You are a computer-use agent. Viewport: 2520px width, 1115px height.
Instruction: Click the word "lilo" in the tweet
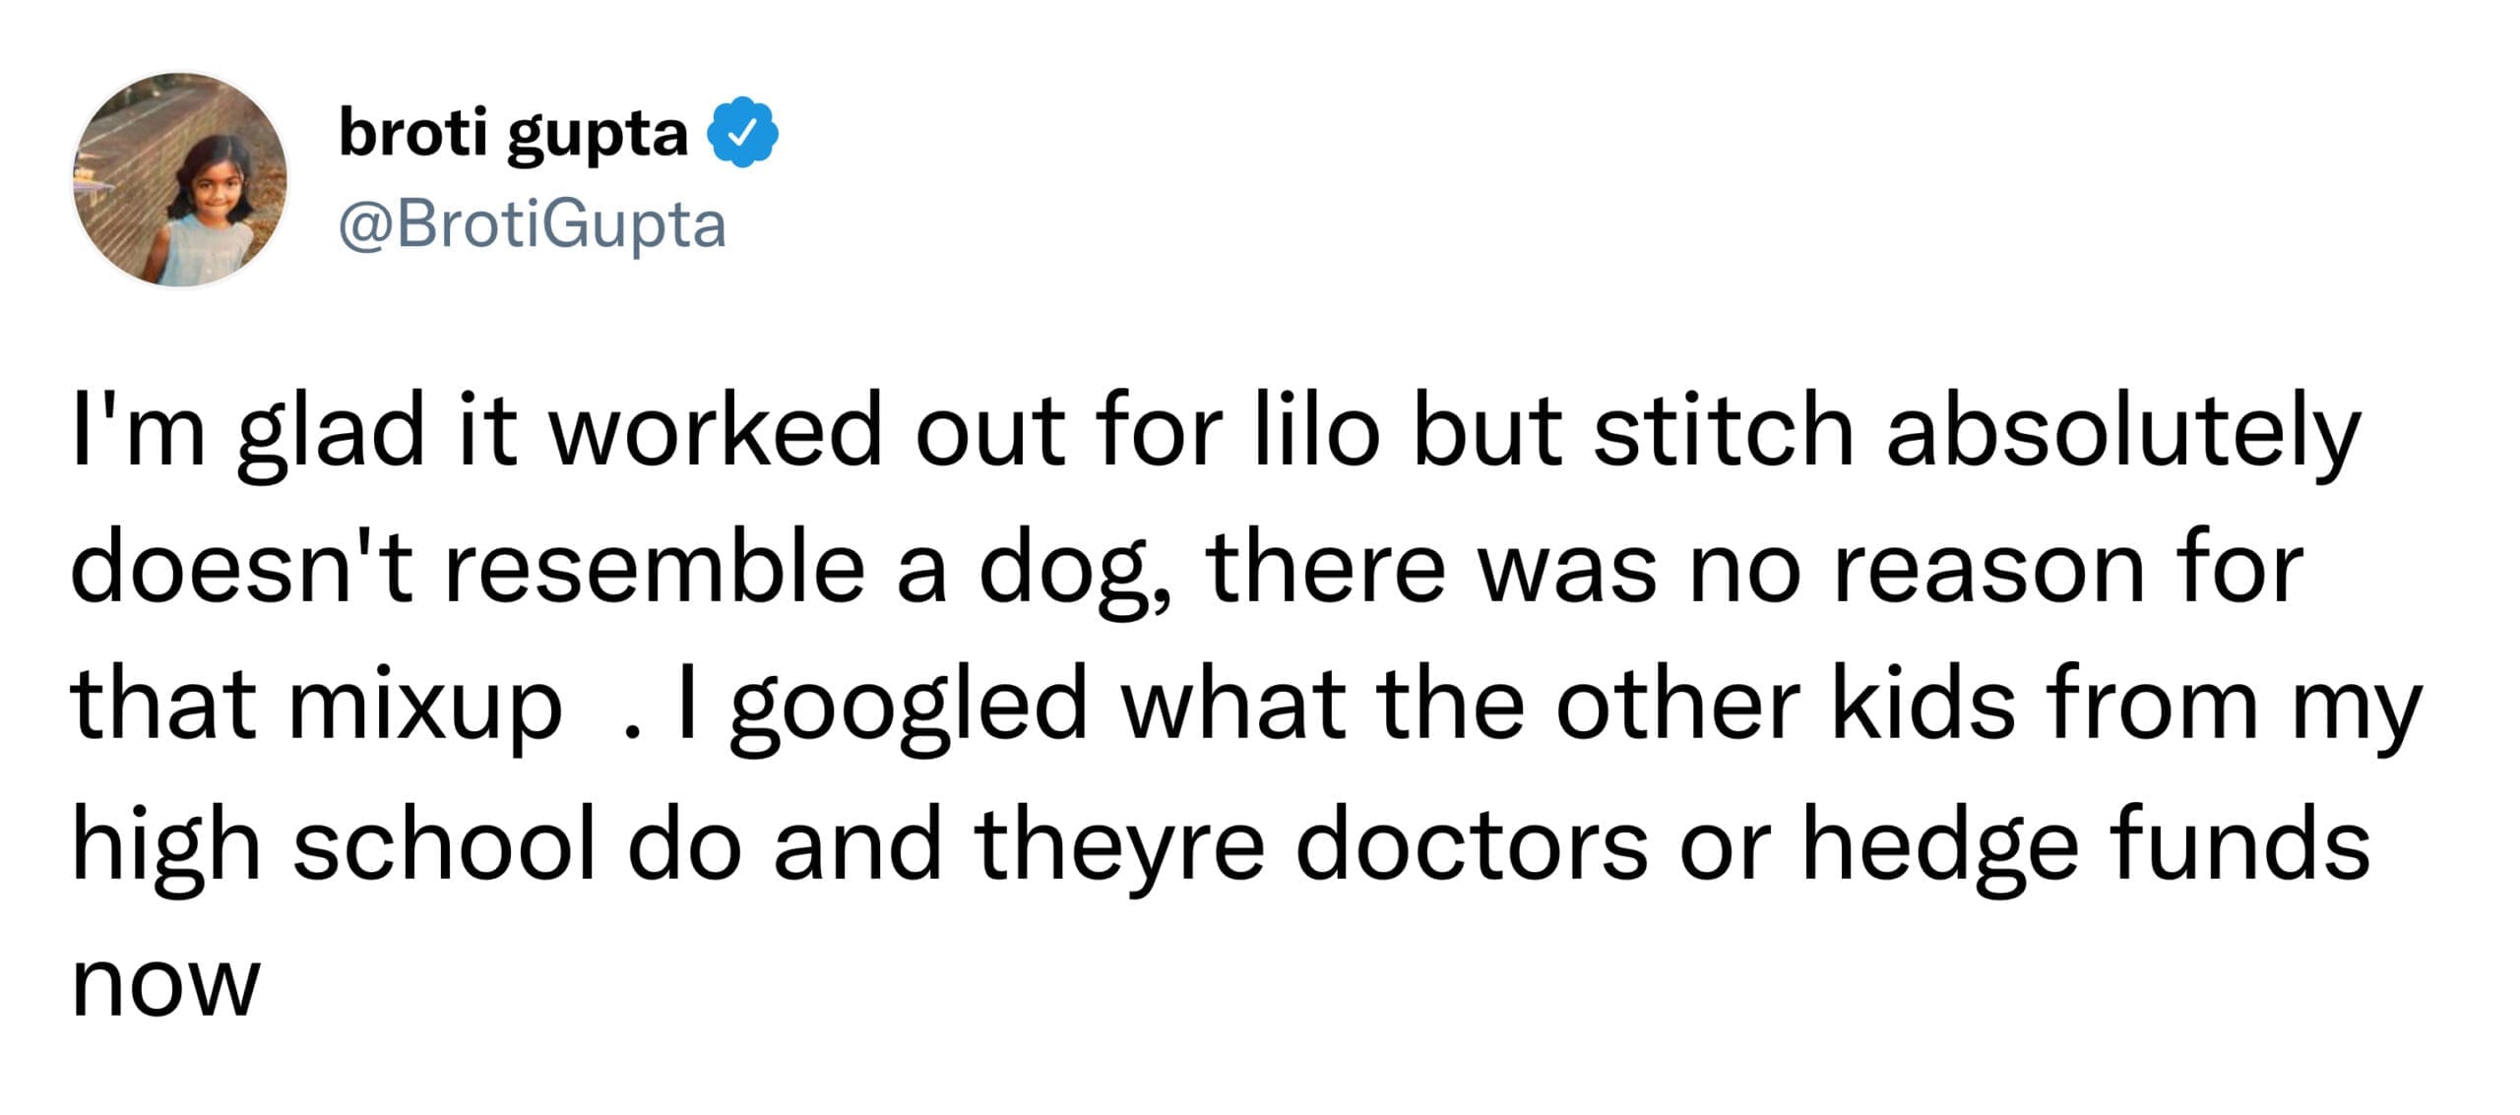1317,431
